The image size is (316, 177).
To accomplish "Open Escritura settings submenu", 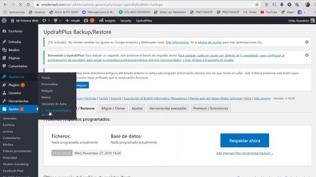I will click(8, 124).
